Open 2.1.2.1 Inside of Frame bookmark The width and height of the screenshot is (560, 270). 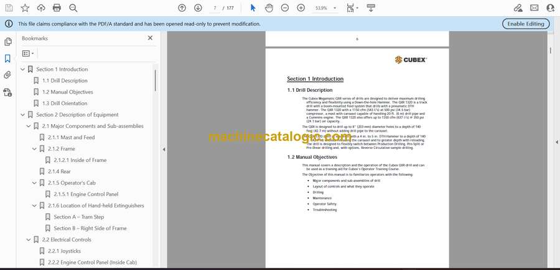click(x=80, y=160)
